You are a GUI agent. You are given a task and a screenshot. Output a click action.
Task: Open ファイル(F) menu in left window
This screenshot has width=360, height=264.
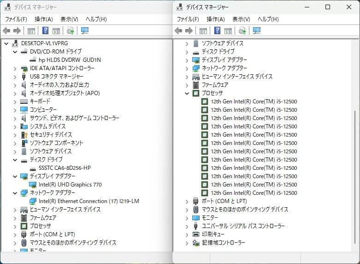coord(16,19)
